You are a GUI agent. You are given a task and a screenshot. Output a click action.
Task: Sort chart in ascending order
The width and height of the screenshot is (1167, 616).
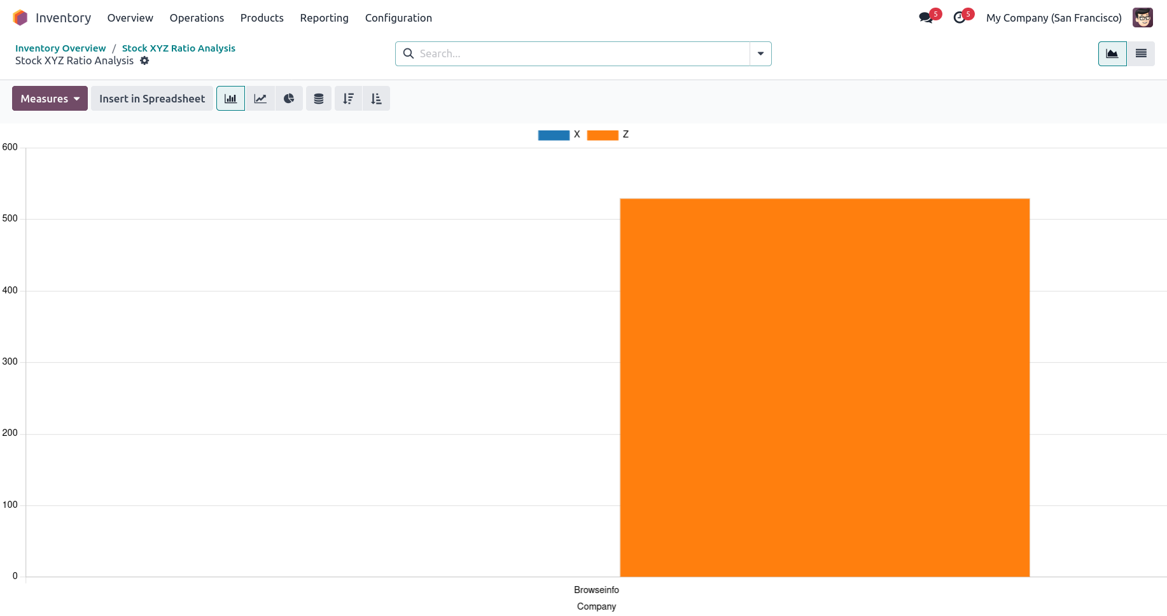376,99
